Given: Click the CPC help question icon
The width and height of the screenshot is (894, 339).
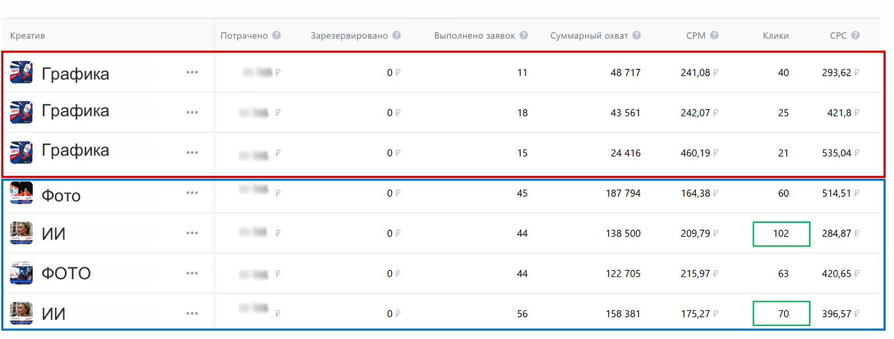Looking at the screenshot, I should pos(856,35).
